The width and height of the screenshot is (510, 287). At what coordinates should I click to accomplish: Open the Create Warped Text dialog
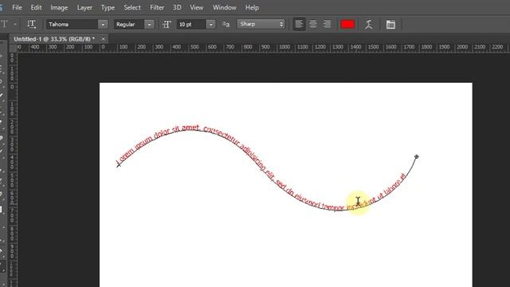coord(368,25)
